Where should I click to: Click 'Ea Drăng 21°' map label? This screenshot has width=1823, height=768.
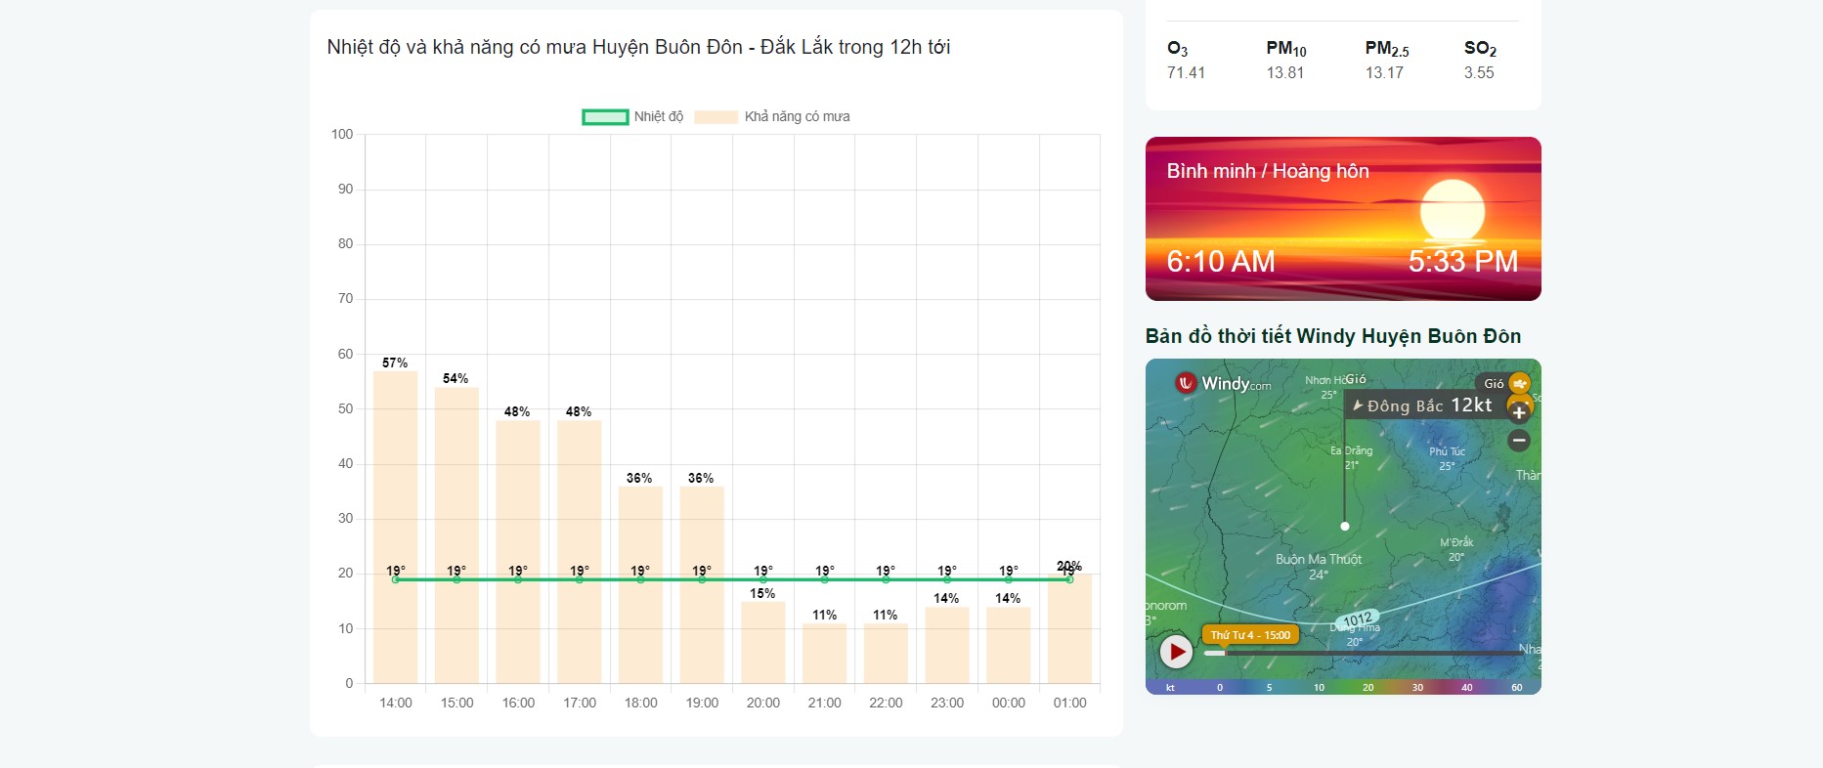pos(1351,457)
